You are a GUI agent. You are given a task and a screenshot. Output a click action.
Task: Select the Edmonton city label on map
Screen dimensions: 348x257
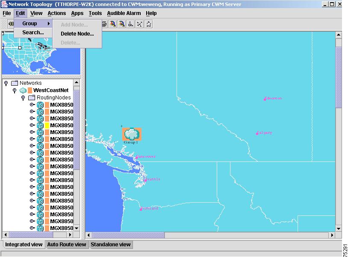click(x=273, y=98)
